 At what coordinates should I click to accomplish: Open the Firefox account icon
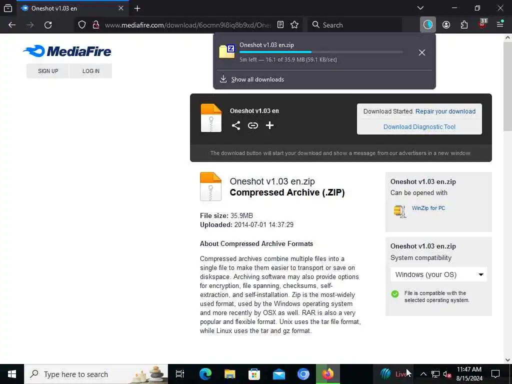[x=446, y=25]
